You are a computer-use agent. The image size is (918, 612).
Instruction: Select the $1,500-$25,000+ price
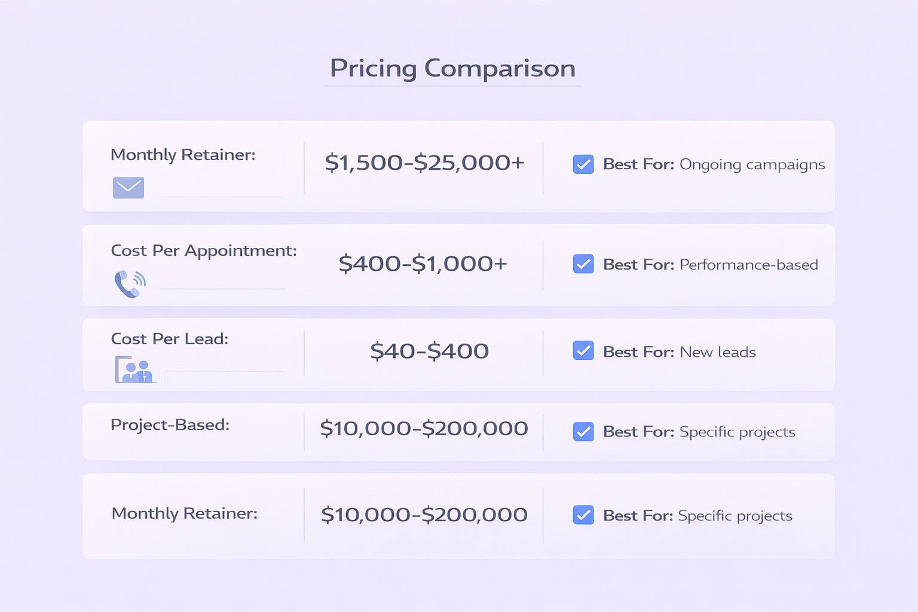(x=424, y=163)
